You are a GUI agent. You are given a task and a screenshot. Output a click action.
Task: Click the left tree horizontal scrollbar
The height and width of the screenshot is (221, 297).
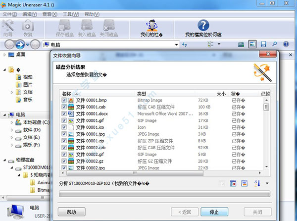click(28, 198)
